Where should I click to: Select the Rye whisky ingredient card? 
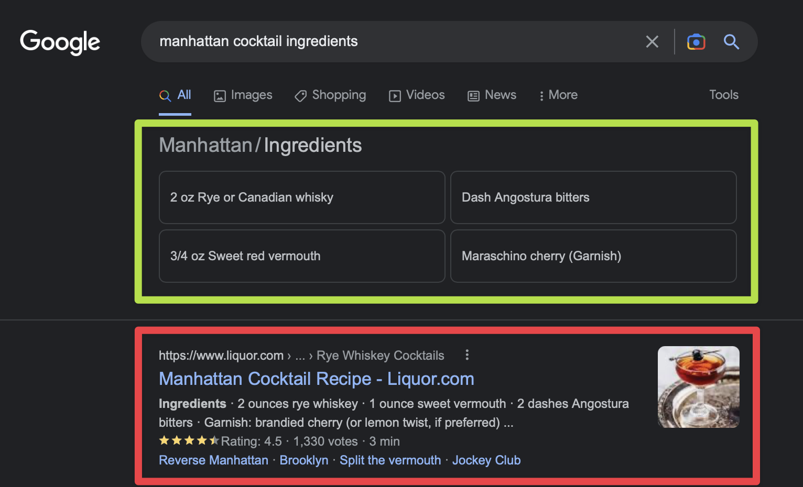[x=302, y=197]
